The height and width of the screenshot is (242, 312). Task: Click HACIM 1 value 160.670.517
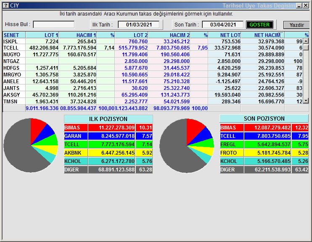[x=82, y=55]
